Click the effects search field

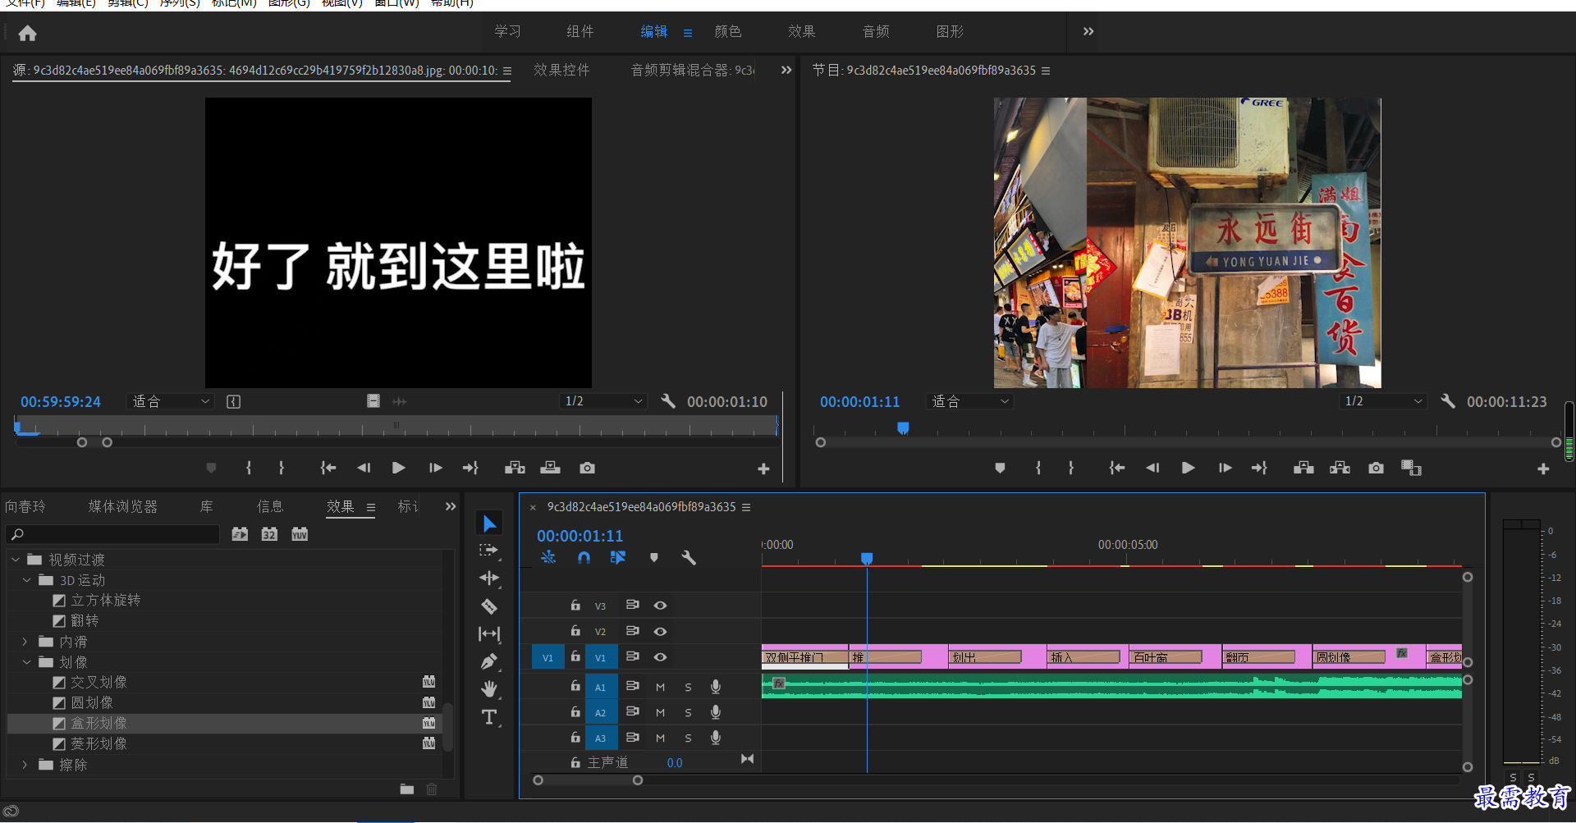coord(113,534)
